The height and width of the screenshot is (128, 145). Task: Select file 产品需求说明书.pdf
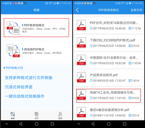[x=109, y=78]
